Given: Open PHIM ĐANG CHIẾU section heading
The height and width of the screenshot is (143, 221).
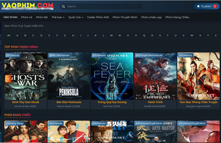Looking at the screenshot, I should (x=17, y=115).
